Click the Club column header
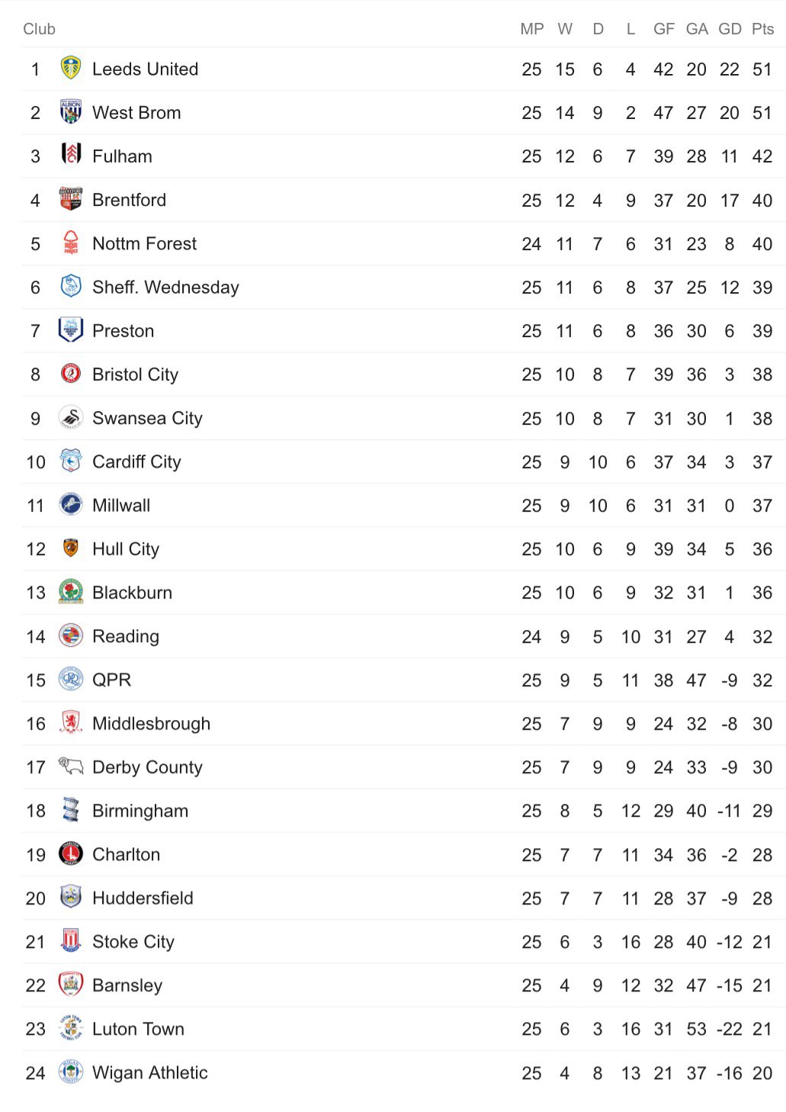The width and height of the screenshot is (786, 1112). coord(39,29)
